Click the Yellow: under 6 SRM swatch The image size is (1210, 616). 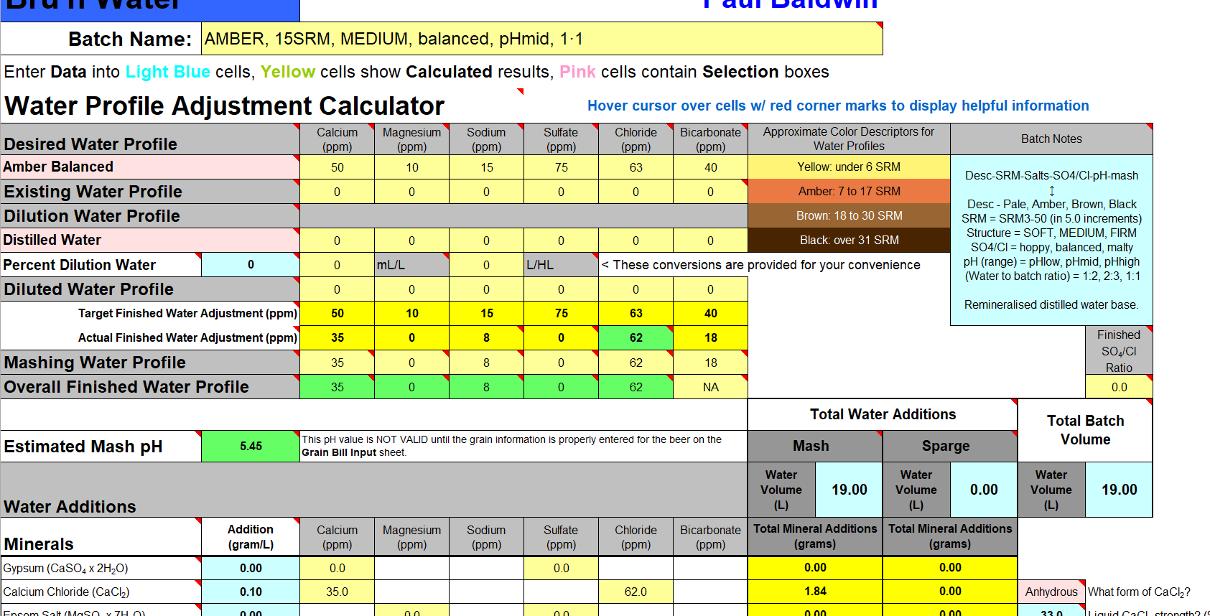pyautogui.click(x=849, y=167)
